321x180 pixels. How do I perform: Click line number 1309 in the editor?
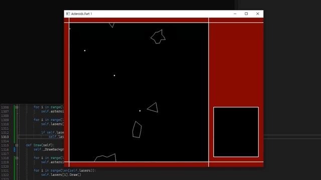(x=5, y=120)
